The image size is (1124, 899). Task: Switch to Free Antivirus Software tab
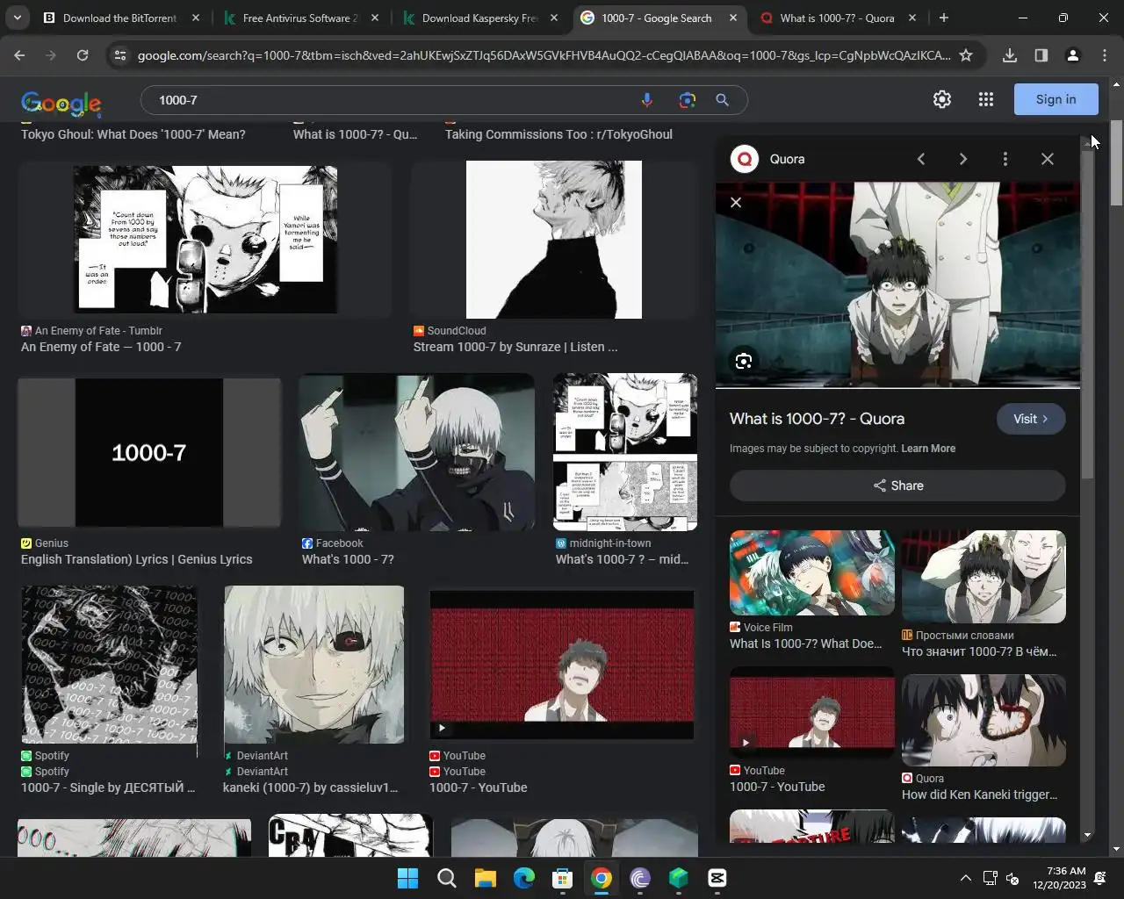302,18
